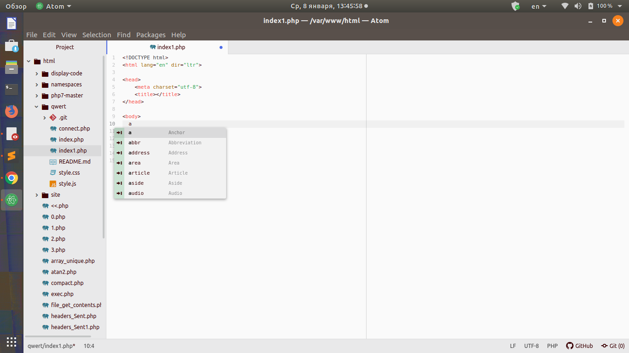
Task: Show applications grid button
Action: coord(12,342)
